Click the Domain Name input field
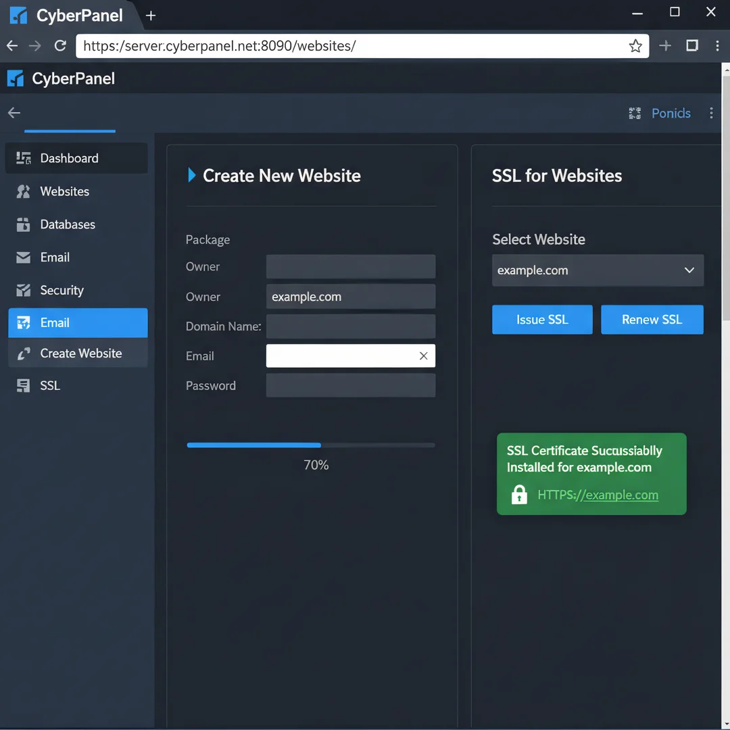The height and width of the screenshot is (730, 730). tap(351, 326)
